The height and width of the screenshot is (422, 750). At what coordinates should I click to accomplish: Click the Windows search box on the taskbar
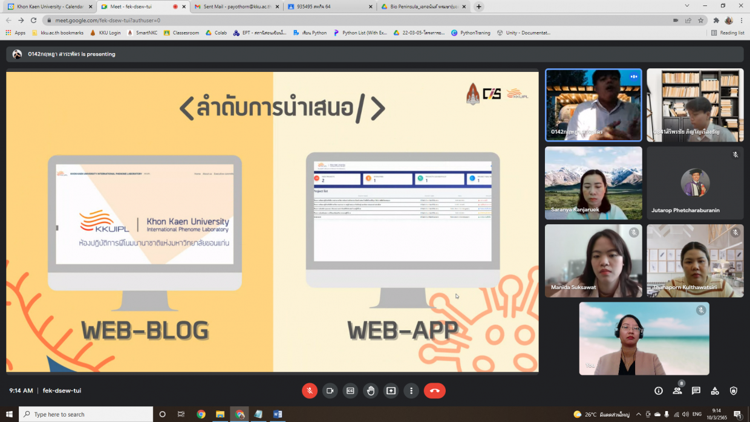[x=86, y=414]
